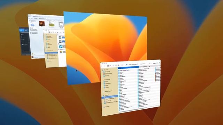Image resolution: width=223 pixels, height=125 pixels.
Task: Click the column view button in front toolbar
Action: [113, 66]
